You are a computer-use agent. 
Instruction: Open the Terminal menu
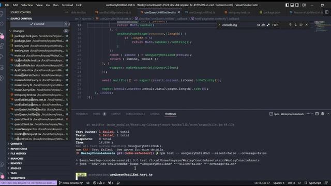tap(67, 5)
